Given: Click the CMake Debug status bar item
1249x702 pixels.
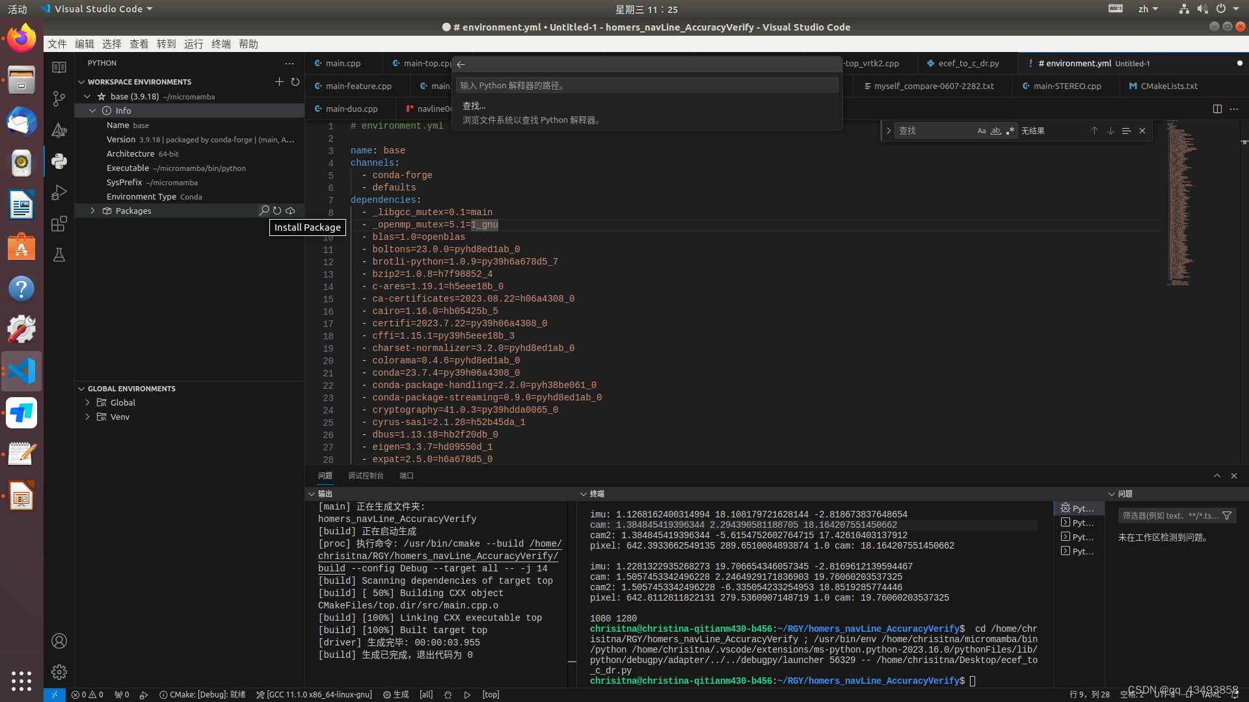Looking at the screenshot, I should coord(202,694).
